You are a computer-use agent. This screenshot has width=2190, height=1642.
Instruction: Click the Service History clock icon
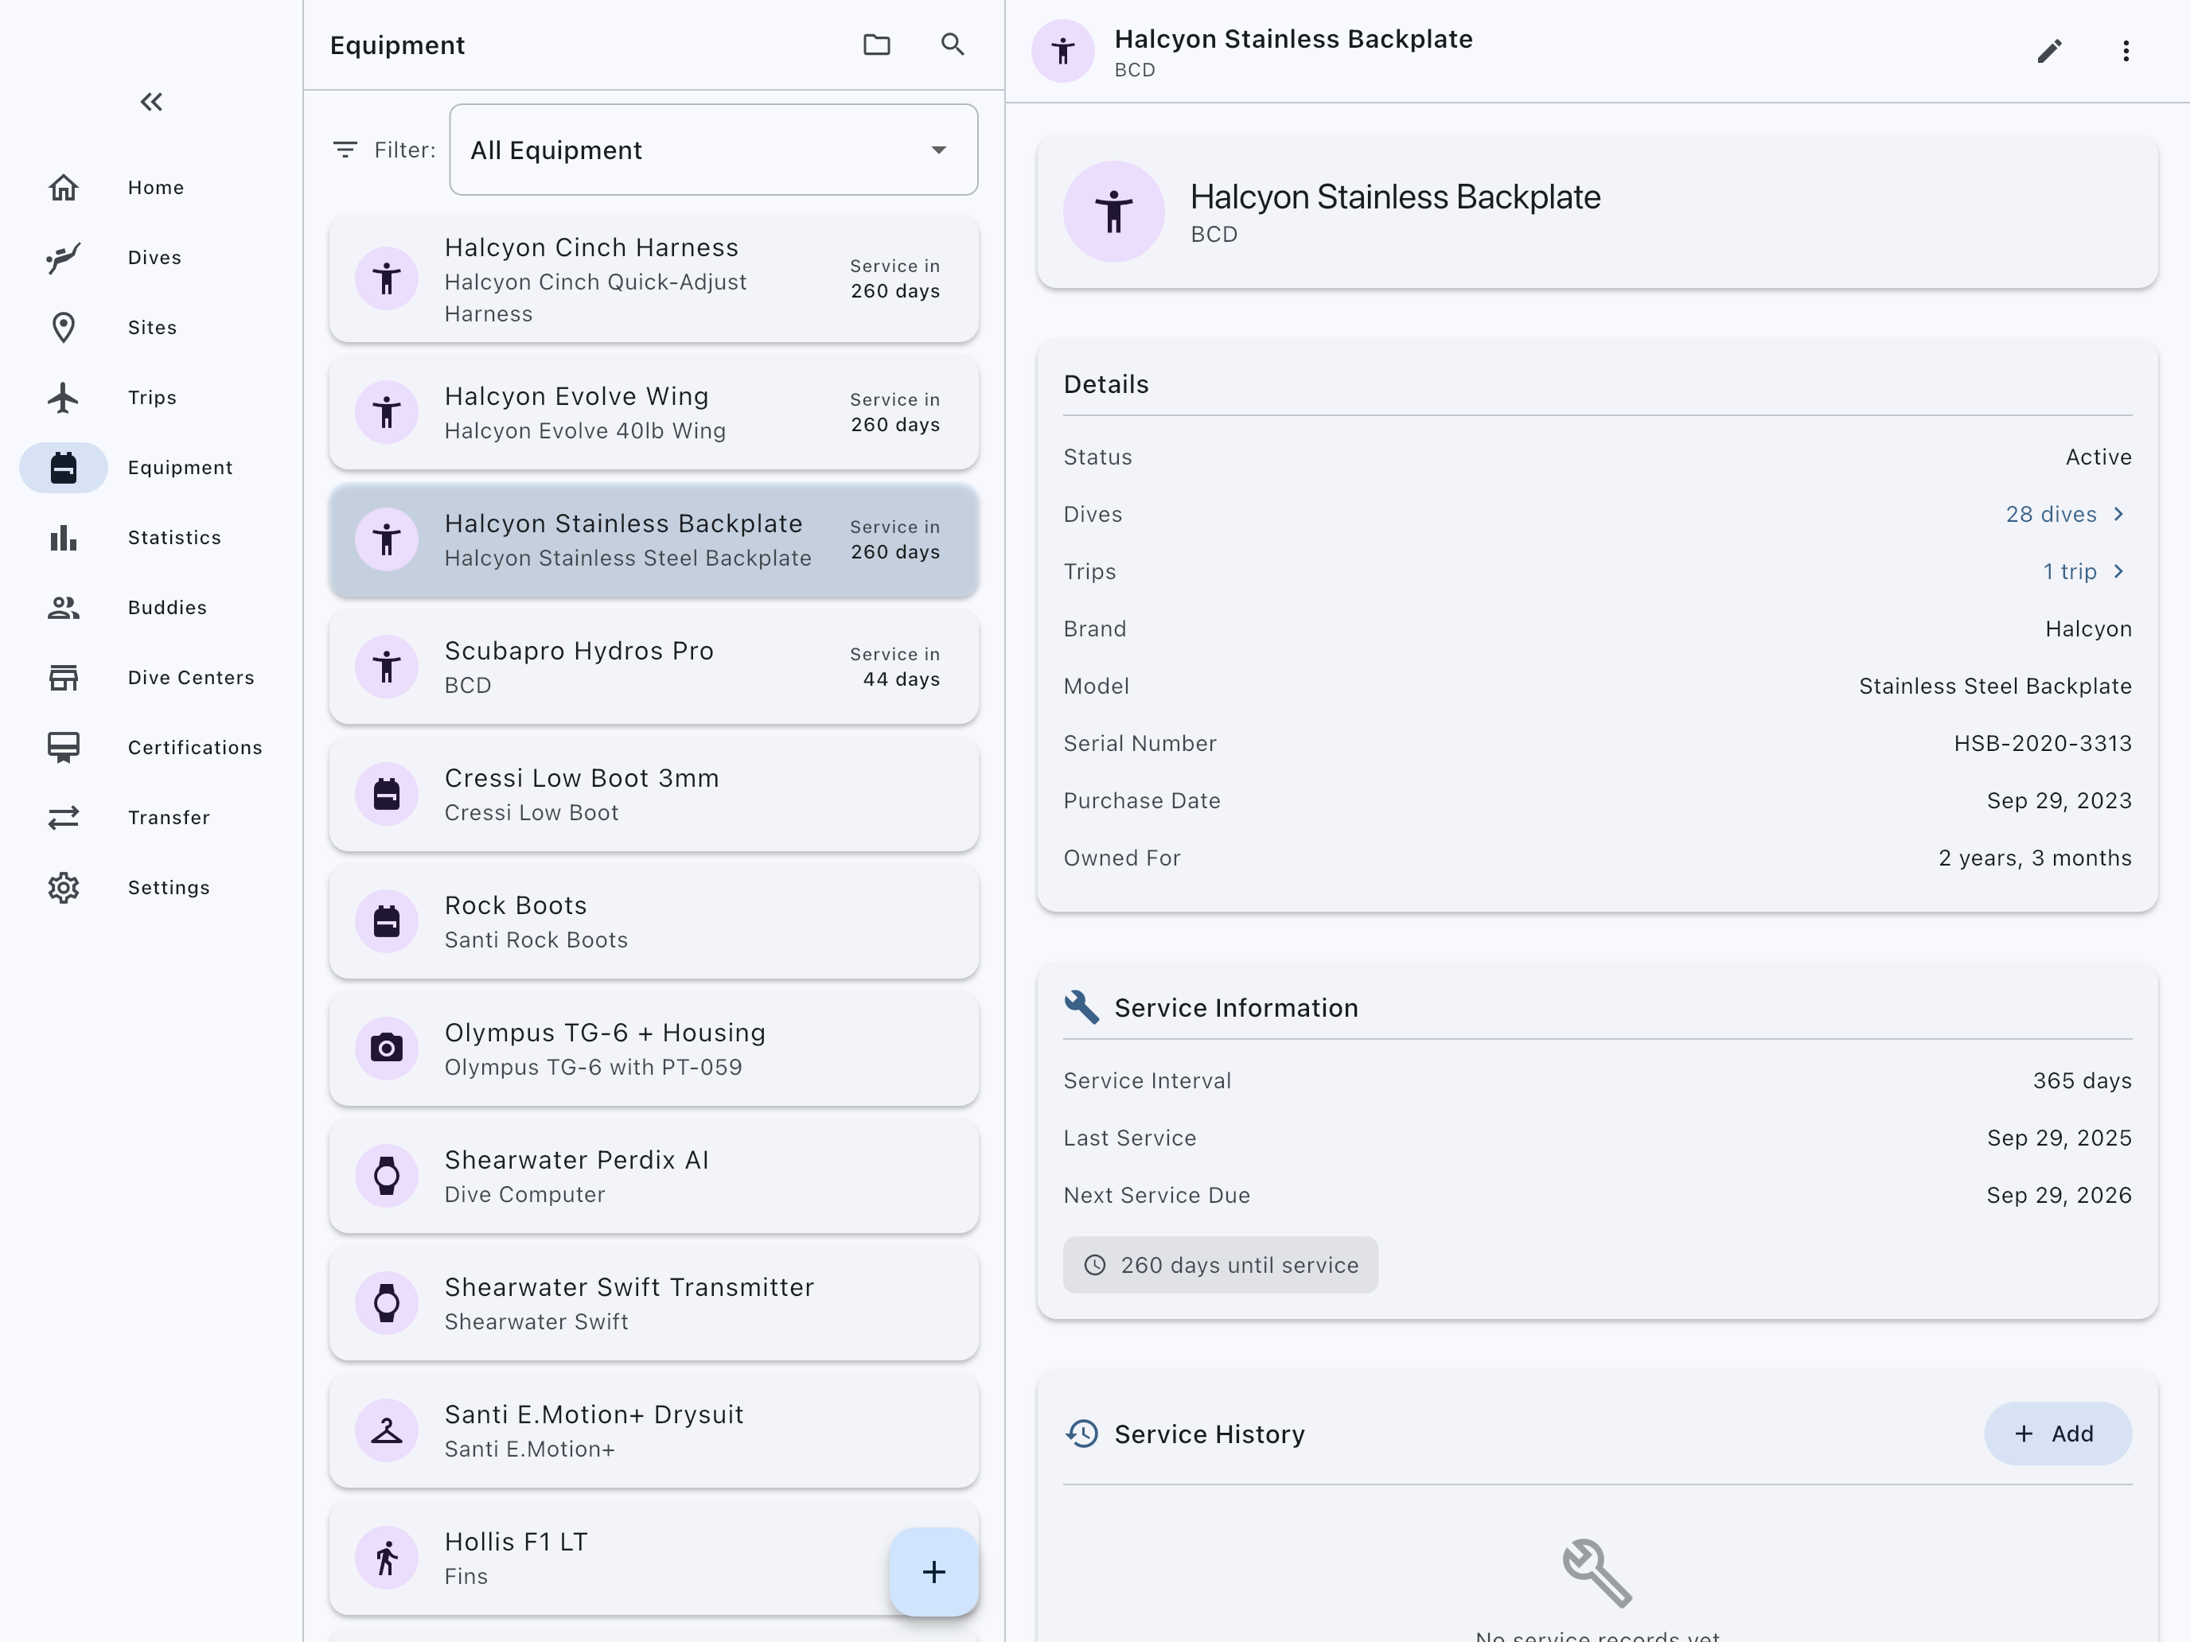[x=1082, y=1433]
